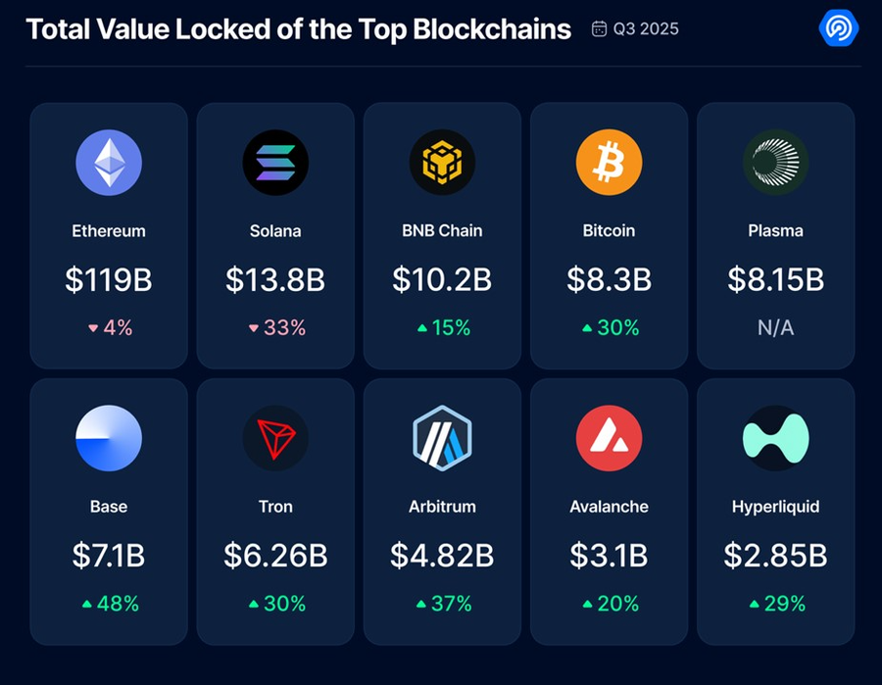
Task: Click the Hyperliquid mint logo icon
Action: 775,438
